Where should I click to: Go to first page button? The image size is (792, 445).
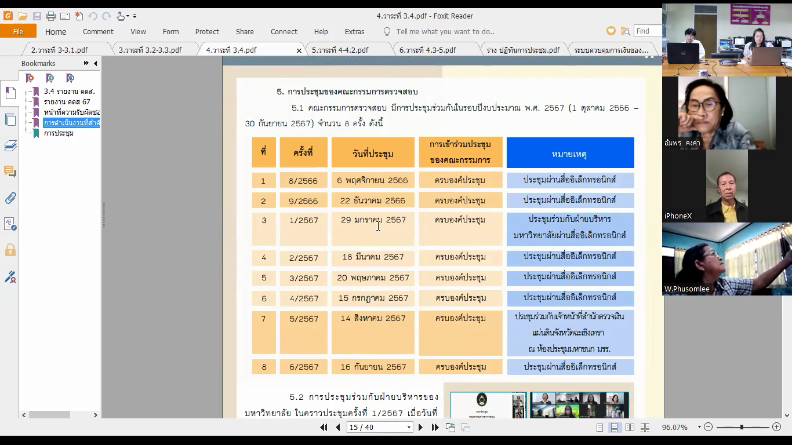[324, 427]
